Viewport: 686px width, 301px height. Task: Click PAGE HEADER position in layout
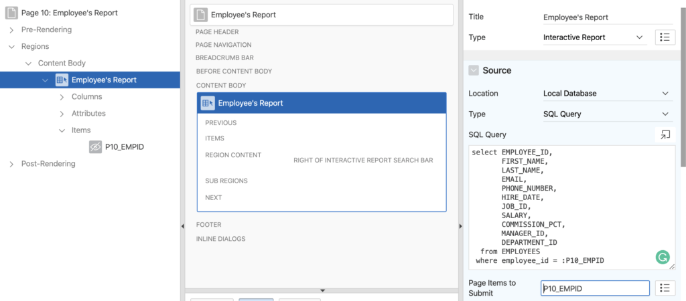217,32
